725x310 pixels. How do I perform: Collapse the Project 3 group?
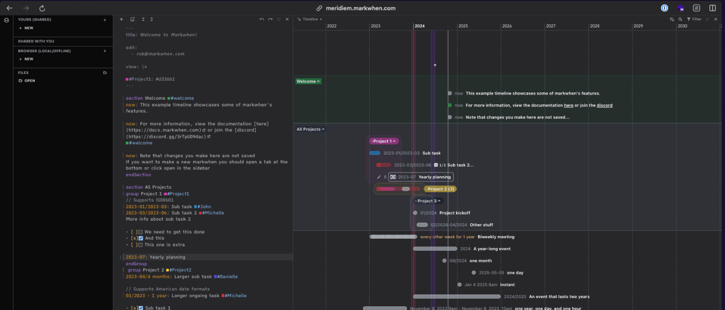428,201
